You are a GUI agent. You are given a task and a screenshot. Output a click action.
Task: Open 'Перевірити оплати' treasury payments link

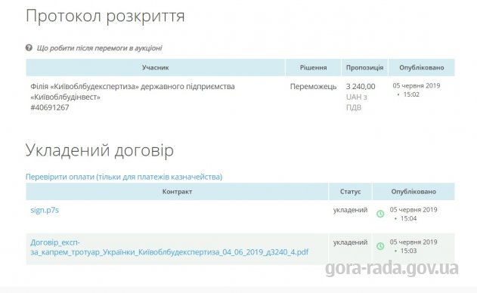click(124, 177)
